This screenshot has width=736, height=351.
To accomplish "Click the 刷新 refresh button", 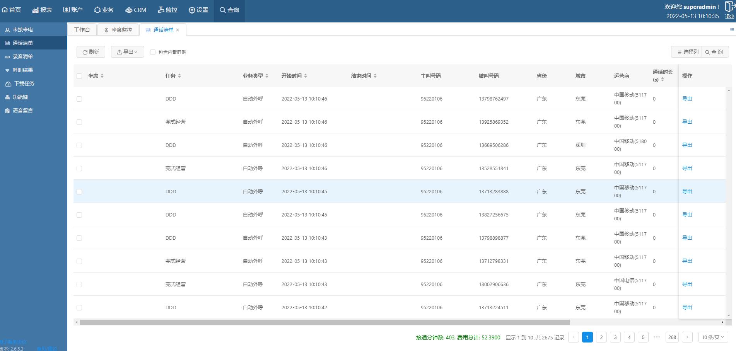I will 91,52.
